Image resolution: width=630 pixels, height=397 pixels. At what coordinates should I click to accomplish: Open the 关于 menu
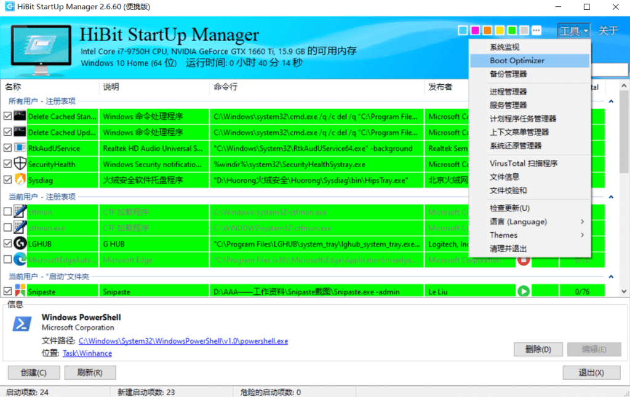click(x=608, y=31)
